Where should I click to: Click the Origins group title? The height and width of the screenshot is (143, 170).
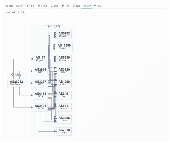coord(16,75)
